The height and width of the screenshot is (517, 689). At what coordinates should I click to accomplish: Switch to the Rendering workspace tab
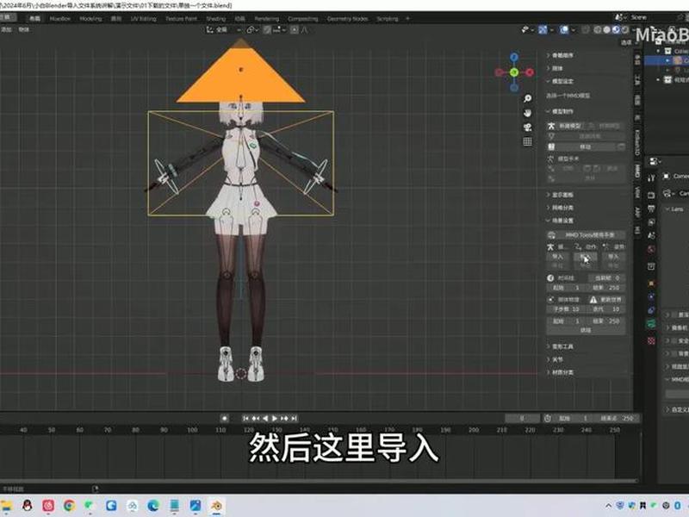[x=266, y=18]
